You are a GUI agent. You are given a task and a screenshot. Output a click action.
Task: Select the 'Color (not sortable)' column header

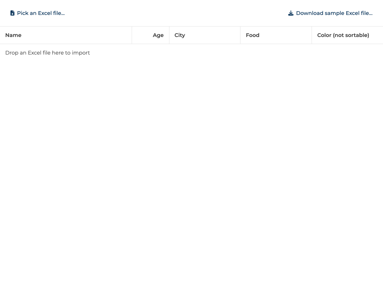point(343,35)
